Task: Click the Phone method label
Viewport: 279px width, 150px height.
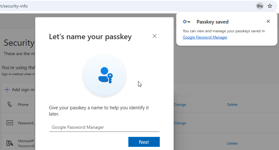Action: 23,105
